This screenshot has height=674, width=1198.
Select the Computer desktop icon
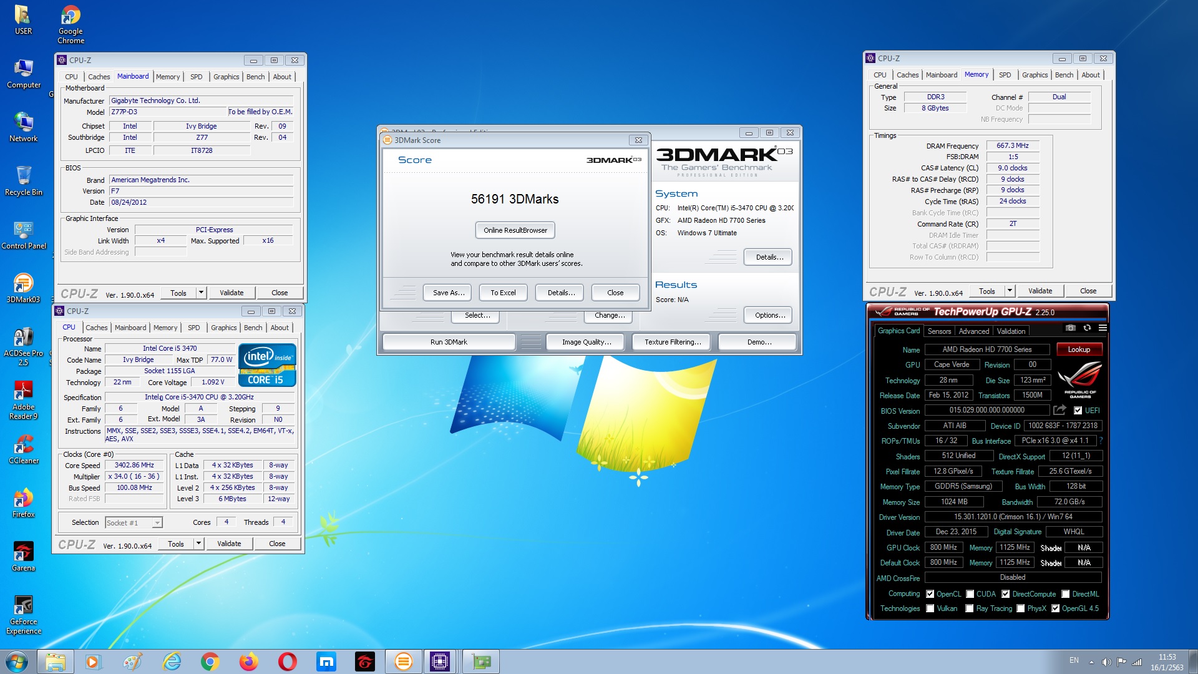24,74
